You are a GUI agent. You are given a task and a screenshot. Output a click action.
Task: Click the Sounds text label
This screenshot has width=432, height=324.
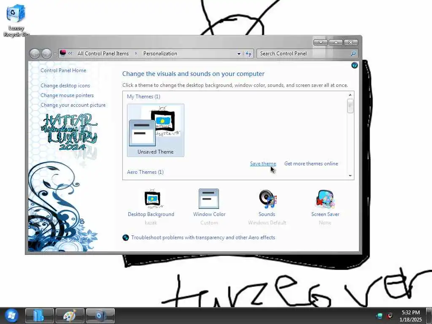tap(267, 214)
